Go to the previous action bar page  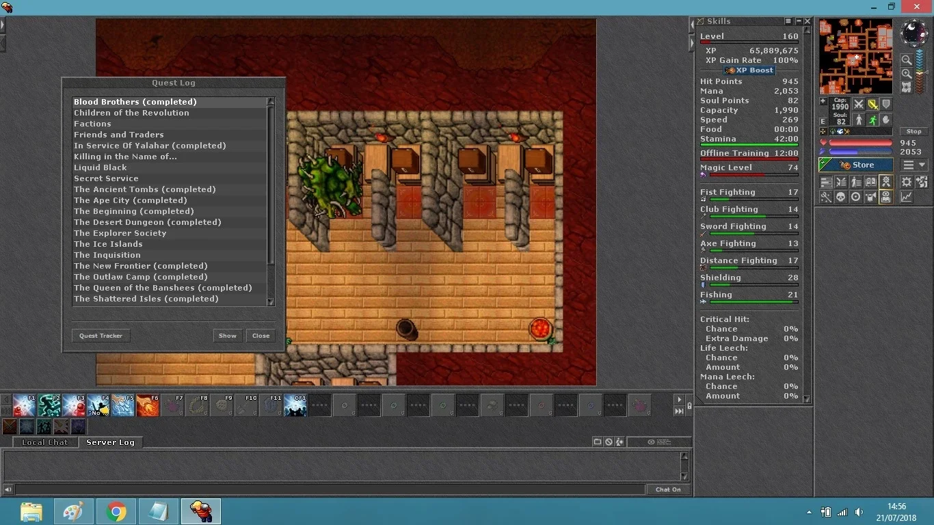coord(8,400)
